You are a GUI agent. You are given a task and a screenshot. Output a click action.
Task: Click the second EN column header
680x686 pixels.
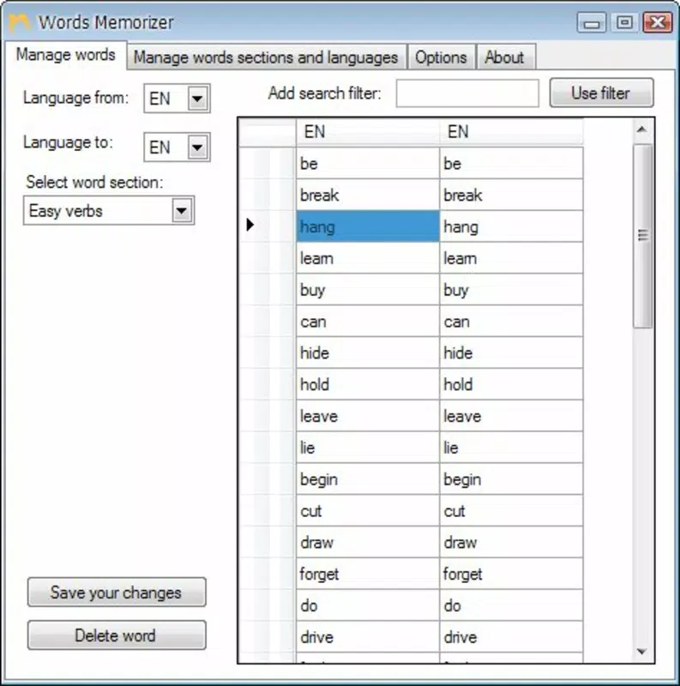(511, 131)
